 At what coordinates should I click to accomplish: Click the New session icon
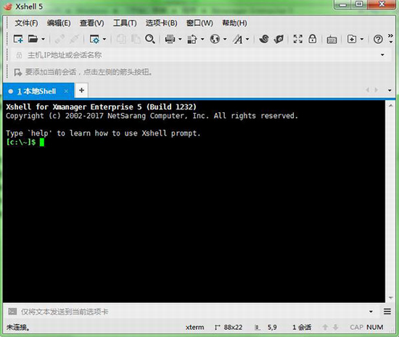[x=18, y=39]
